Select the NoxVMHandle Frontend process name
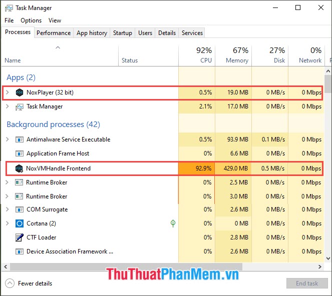332x296 pixels. (58, 168)
